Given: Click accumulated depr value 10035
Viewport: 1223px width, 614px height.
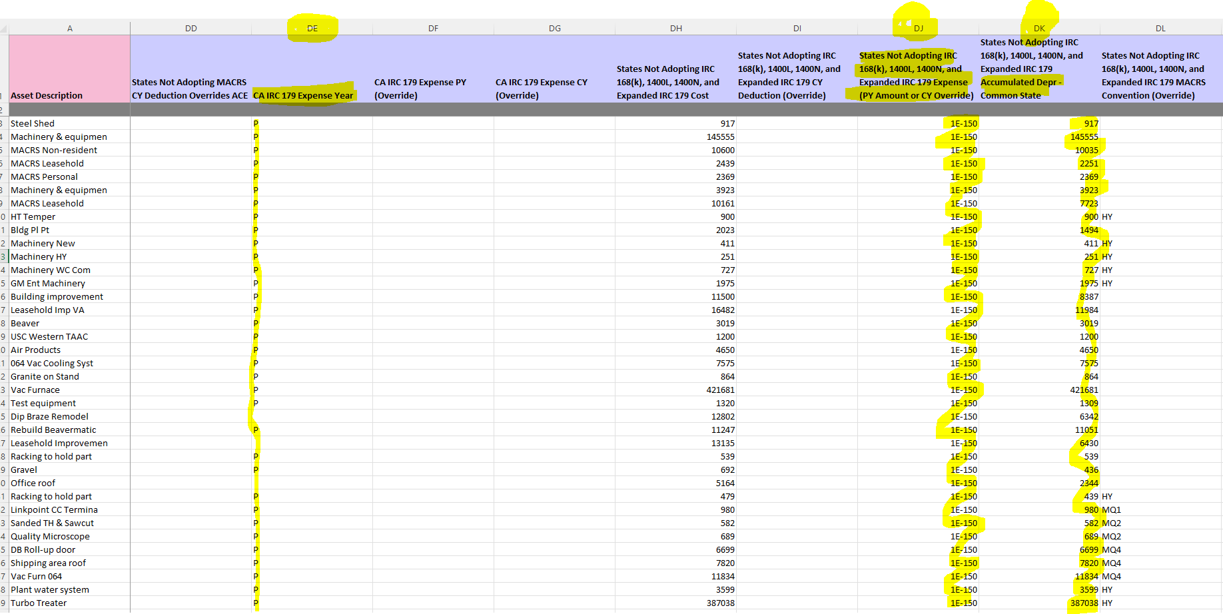Looking at the screenshot, I should pyautogui.click(x=1039, y=150).
